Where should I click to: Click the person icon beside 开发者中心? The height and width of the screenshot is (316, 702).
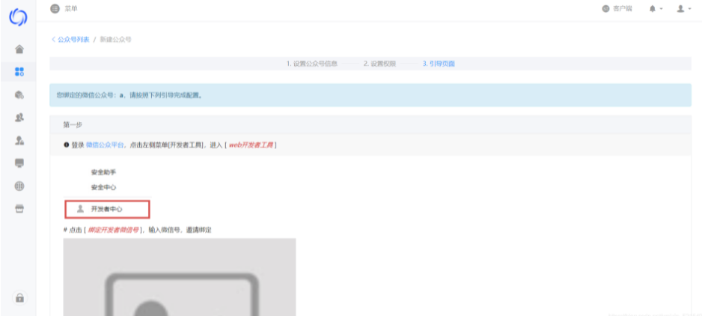(80, 208)
